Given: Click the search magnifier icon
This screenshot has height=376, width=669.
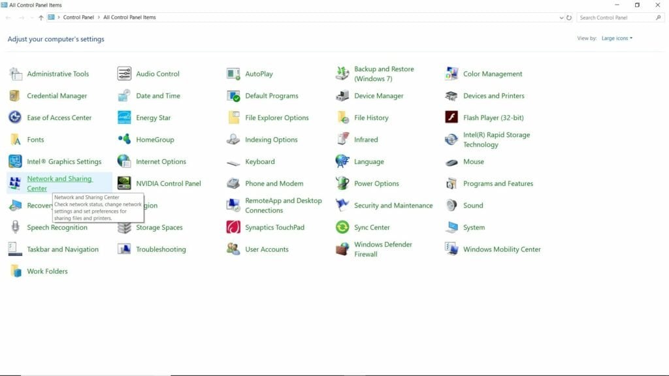Looking at the screenshot, I should (659, 18).
